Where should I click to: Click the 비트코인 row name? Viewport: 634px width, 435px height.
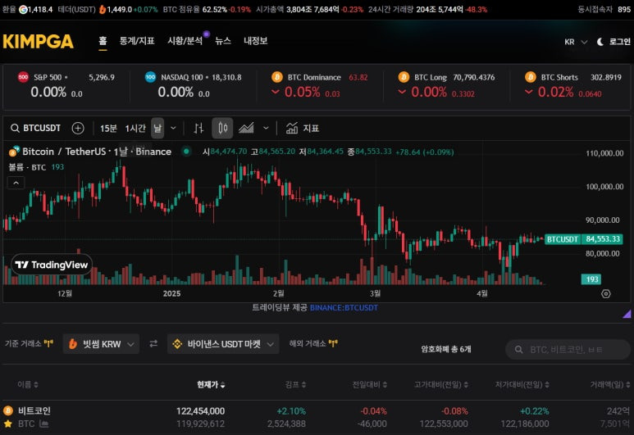34,410
